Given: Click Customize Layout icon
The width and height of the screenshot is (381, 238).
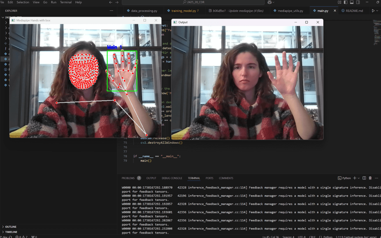Looking at the screenshot, I should [340, 2].
